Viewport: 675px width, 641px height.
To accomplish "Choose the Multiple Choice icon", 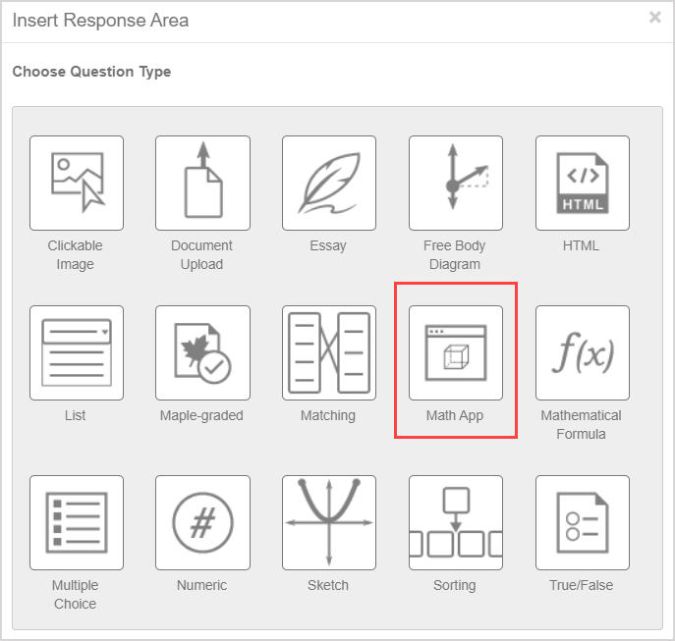I will click(76, 522).
